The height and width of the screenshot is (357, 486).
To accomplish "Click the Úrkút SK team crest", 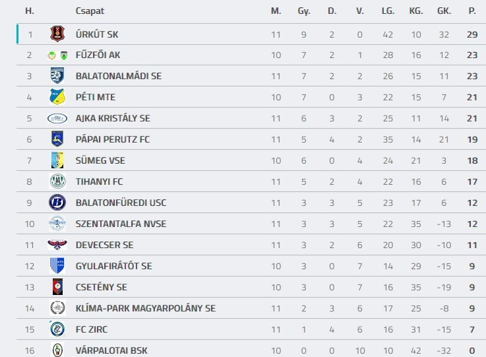I will [x=57, y=34].
